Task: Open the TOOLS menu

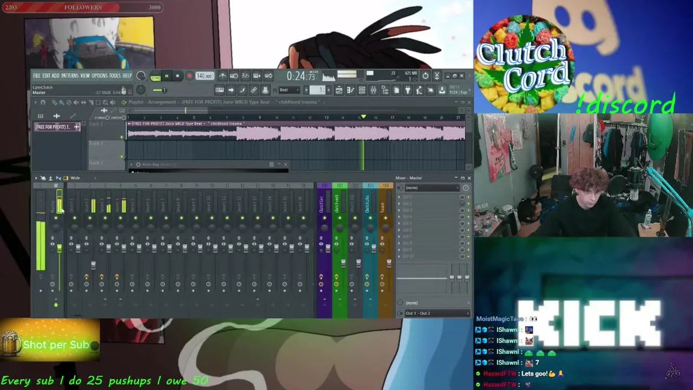Action: point(115,76)
